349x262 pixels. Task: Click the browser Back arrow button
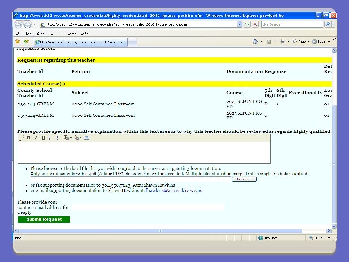(x=18, y=24)
